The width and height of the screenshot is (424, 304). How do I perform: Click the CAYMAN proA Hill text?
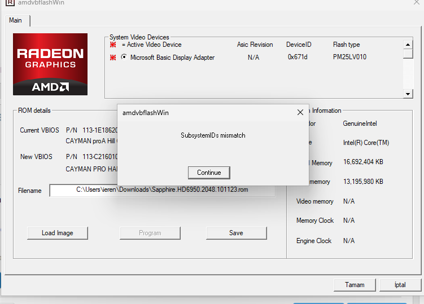coord(90,141)
